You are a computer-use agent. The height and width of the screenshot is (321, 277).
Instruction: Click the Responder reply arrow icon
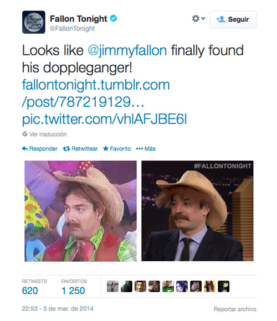click(25, 149)
